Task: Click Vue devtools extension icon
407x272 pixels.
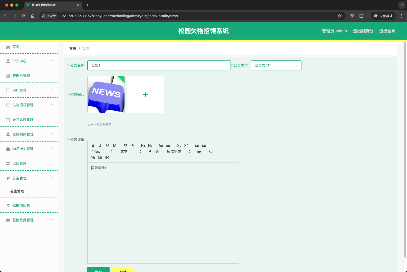Action: point(352,16)
